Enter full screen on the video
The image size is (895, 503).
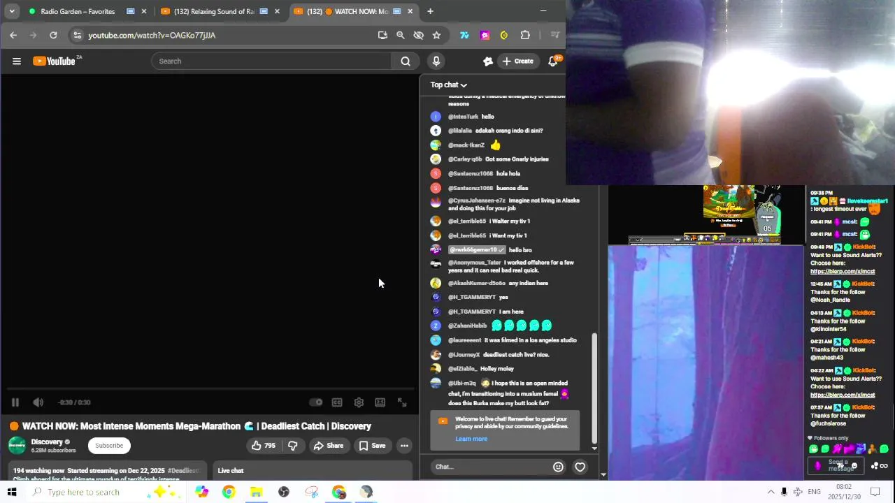(x=402, y=402)
